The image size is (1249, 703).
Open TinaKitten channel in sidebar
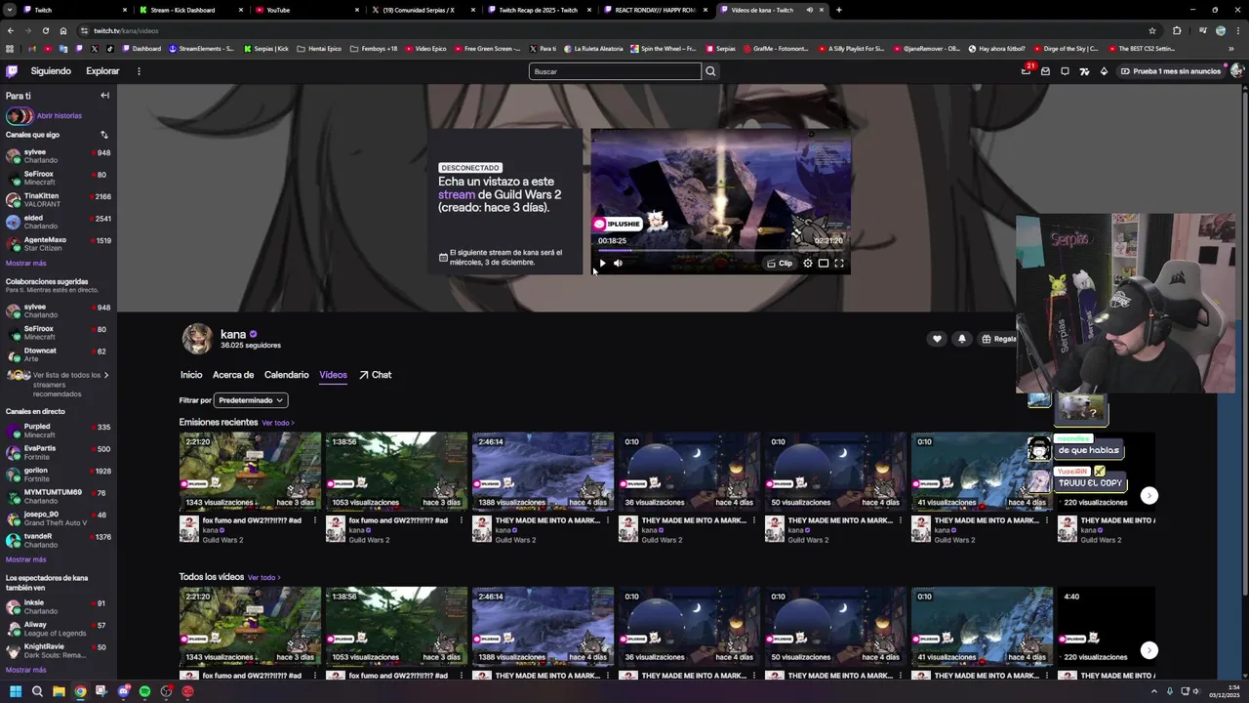click(x=59, y=200)
